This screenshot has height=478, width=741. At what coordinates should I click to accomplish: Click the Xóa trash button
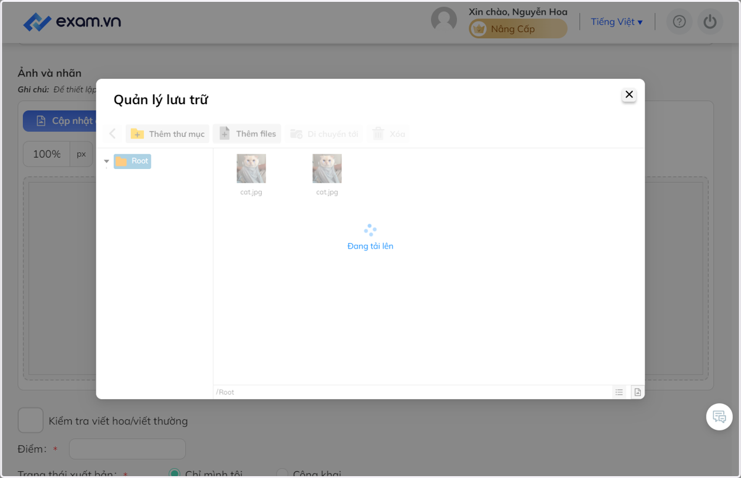click(388, 134)
